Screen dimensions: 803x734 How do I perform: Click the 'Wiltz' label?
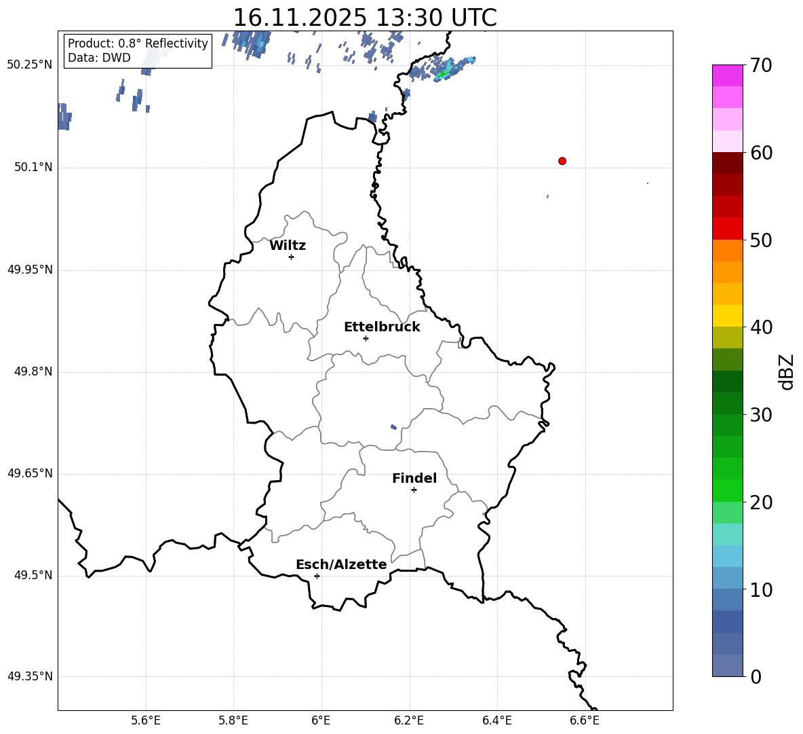[288, 246]
